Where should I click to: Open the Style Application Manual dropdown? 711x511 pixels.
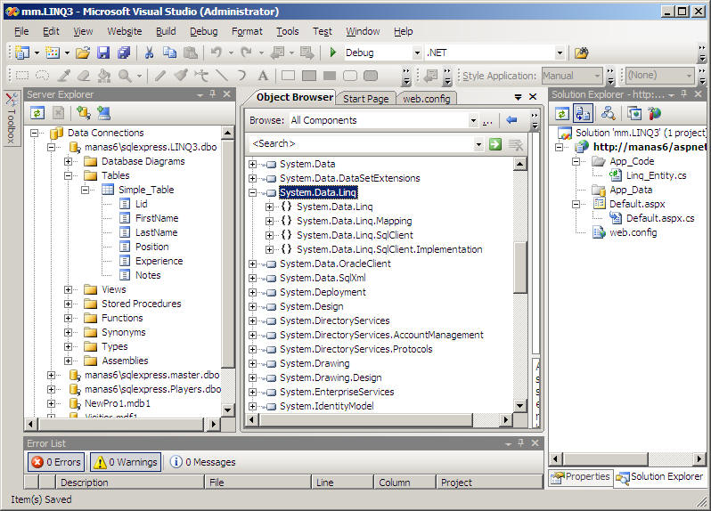597,76
